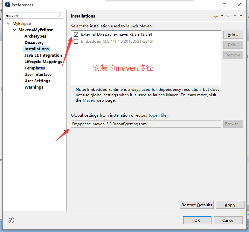Click the Add... installation button
This screenshot has width=249, height=232.
tap(233, 35)
